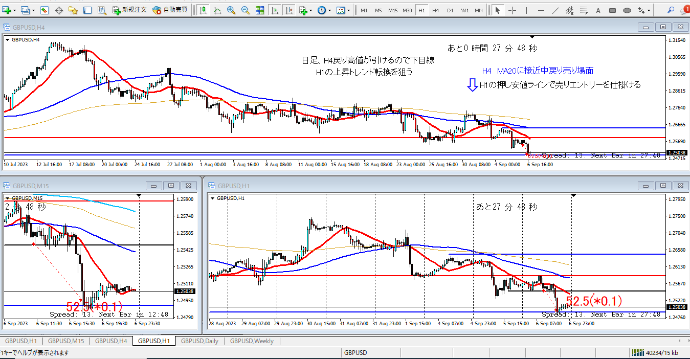690x359 pixels.
Task: Expand the profiles dropdown arrow
Action: tap(33, 10)
